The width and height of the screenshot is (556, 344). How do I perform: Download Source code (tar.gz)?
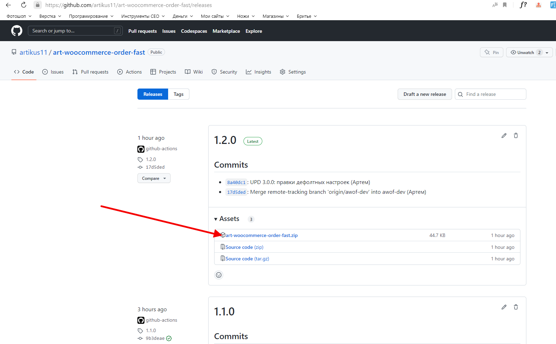tap(247, 259)
